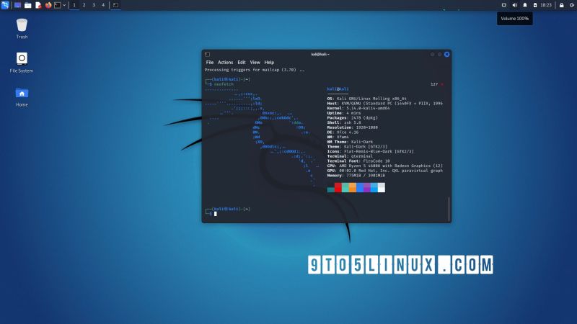Open the terminal Help menu

point(269,63)
